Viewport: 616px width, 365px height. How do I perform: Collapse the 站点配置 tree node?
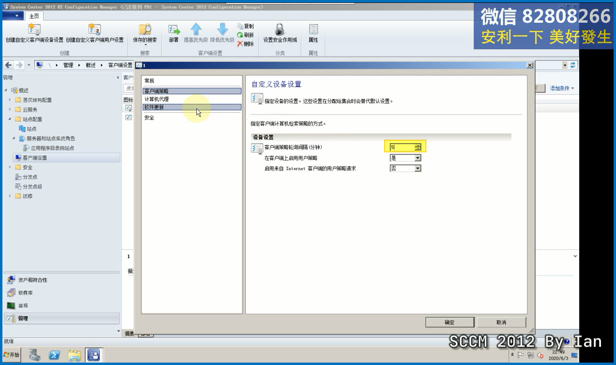10,119
